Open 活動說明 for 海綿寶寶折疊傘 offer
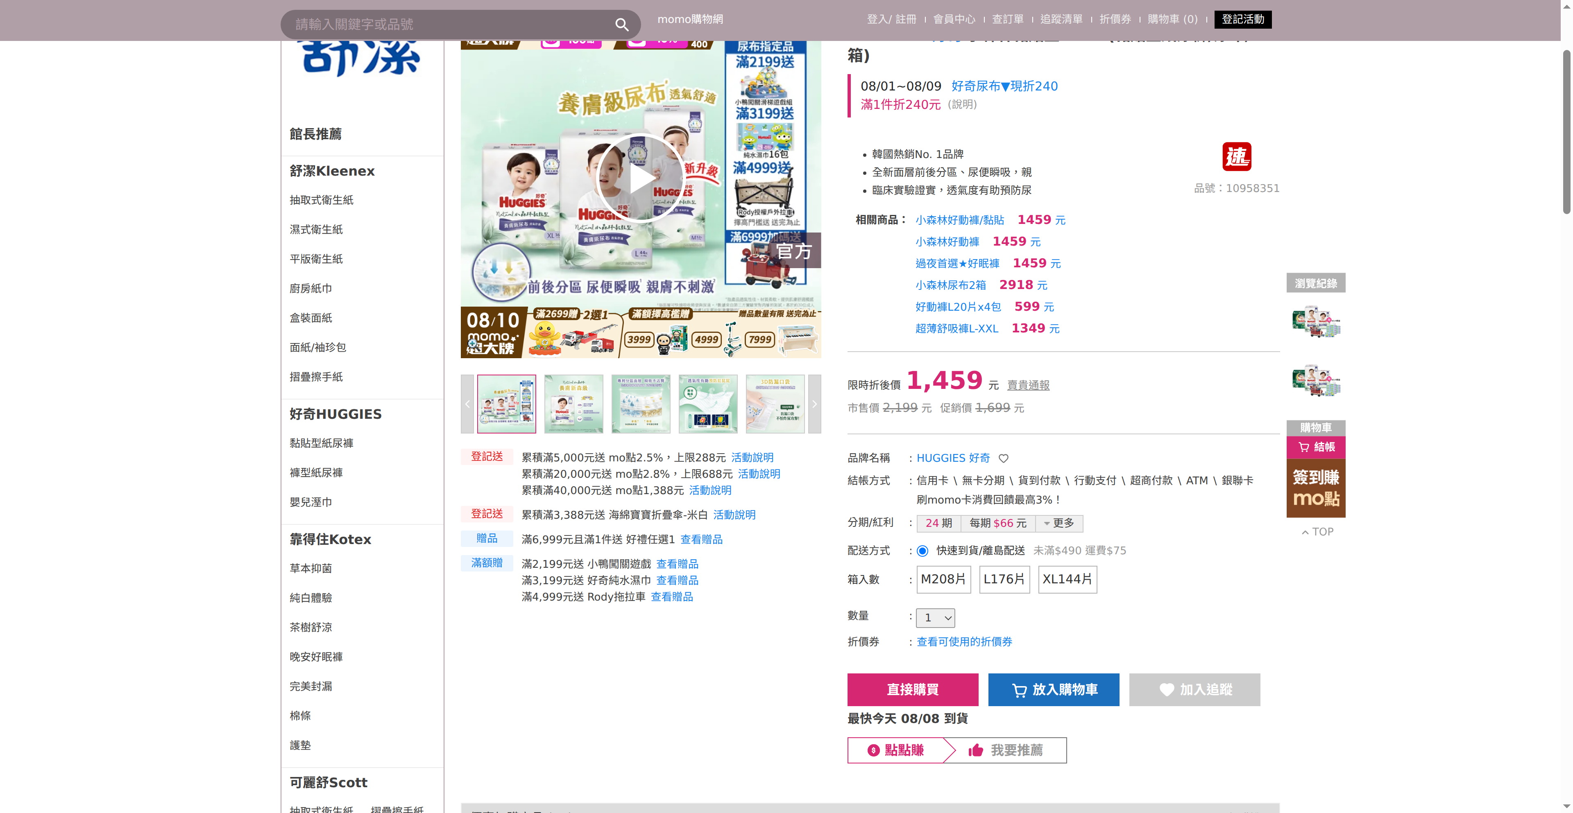The height and width of the screenshot is (813, 1573). pyautogui.click(x=734, y=515)
